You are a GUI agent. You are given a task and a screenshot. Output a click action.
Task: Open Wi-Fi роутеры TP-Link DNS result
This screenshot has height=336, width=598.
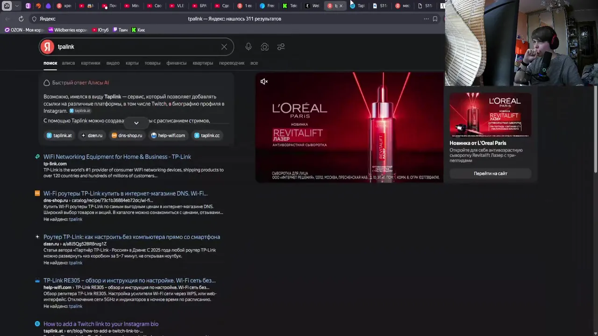pyautogui.click(x=126, y=193)
